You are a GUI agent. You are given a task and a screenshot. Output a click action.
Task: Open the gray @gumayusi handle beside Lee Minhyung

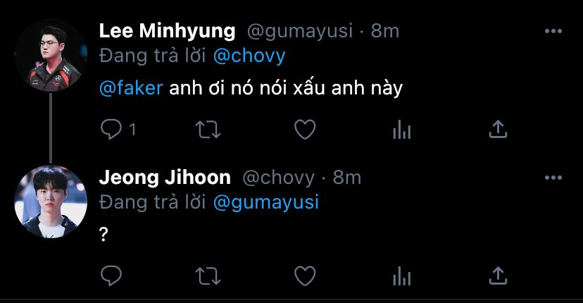[300, 31]
